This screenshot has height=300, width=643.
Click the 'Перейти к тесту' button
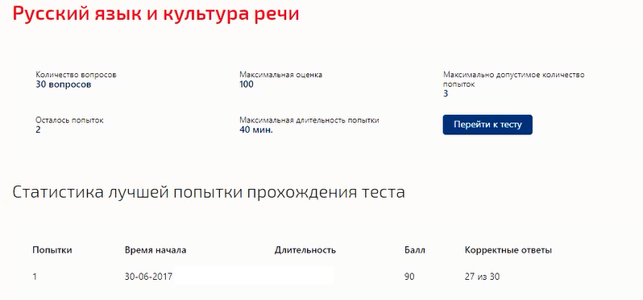point(487,125)
